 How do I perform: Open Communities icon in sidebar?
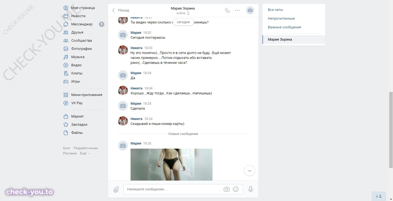click(66, 41)
